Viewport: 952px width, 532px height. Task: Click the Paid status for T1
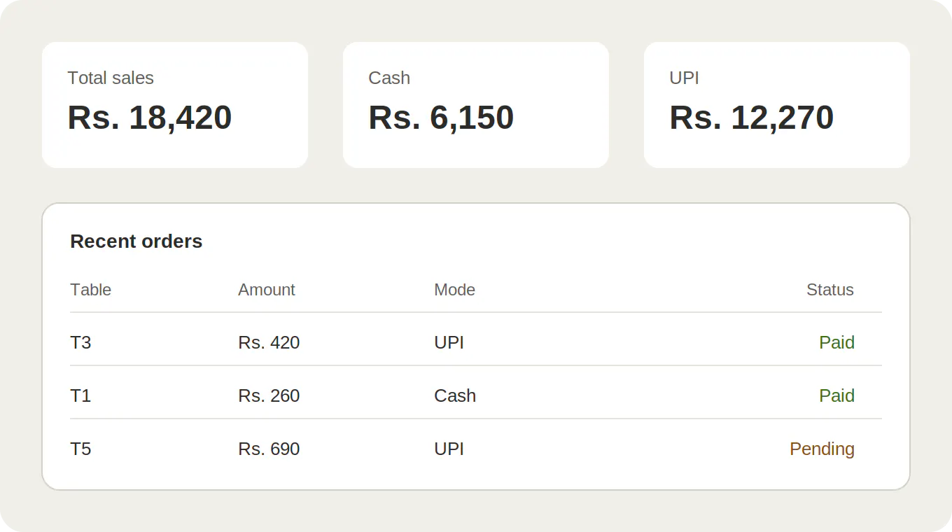(837, 395)
